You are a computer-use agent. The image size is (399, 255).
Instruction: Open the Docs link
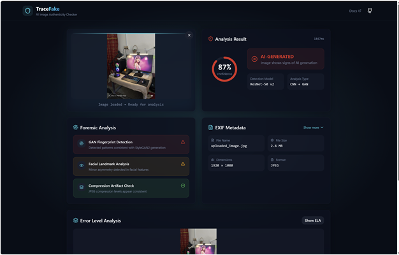click(355, 11)
